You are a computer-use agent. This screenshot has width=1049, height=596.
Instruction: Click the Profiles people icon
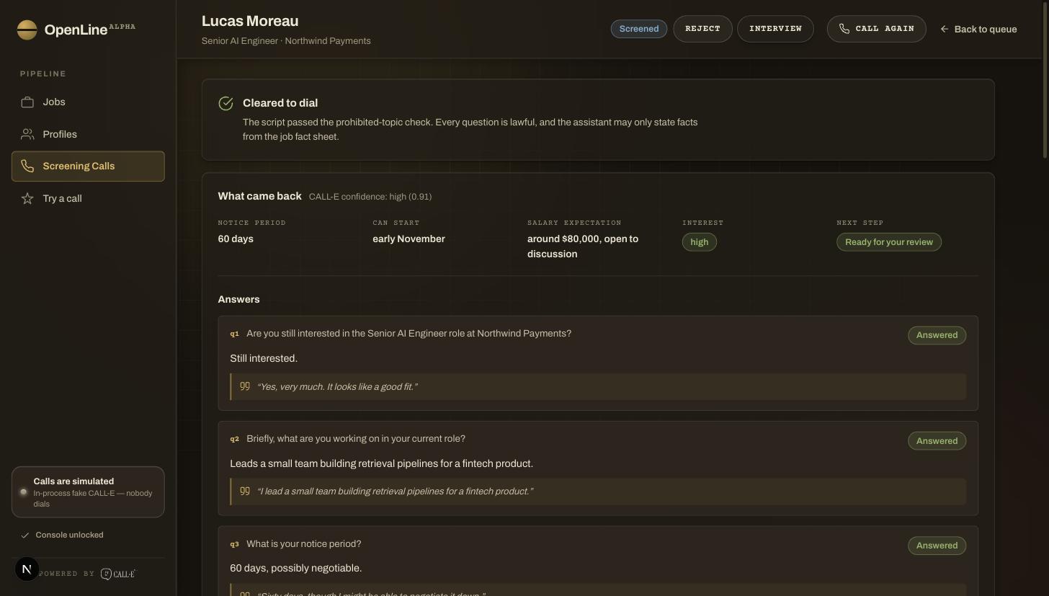click(x=27, y=134)
